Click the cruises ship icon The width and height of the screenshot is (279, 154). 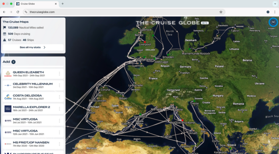click(x=5, y=40)
